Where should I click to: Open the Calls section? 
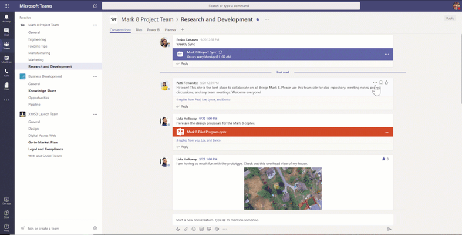(6, 73)
